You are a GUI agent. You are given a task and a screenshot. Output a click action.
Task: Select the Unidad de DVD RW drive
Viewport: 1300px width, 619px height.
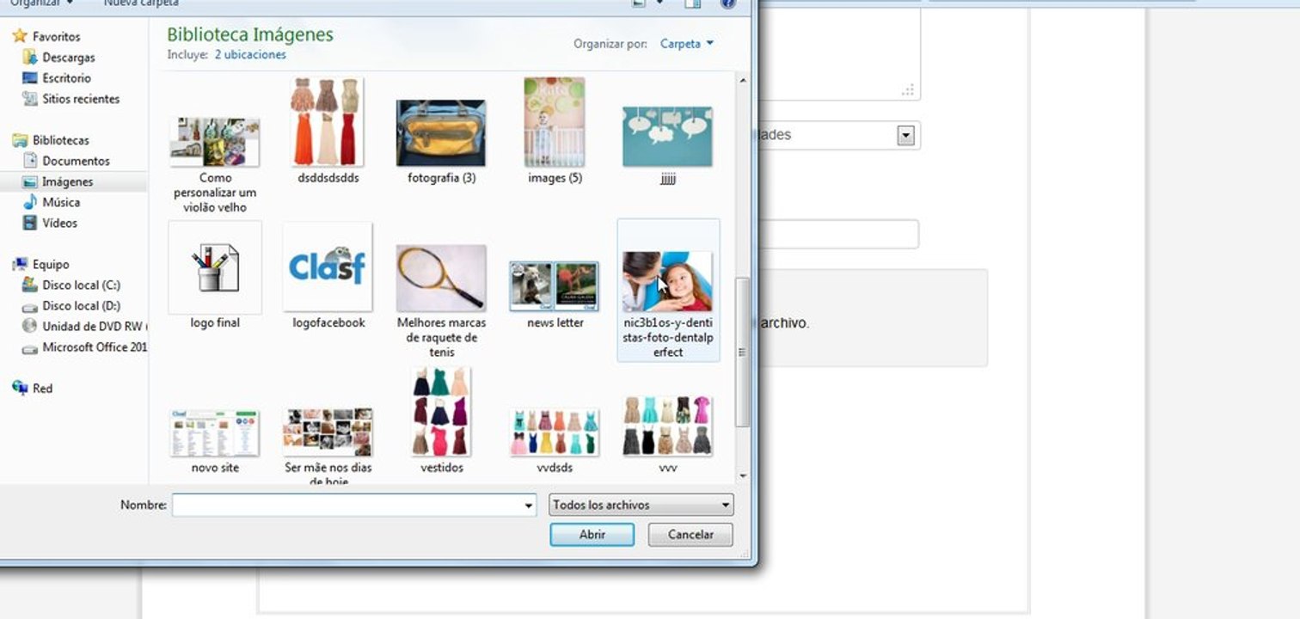tap(95, 326)
